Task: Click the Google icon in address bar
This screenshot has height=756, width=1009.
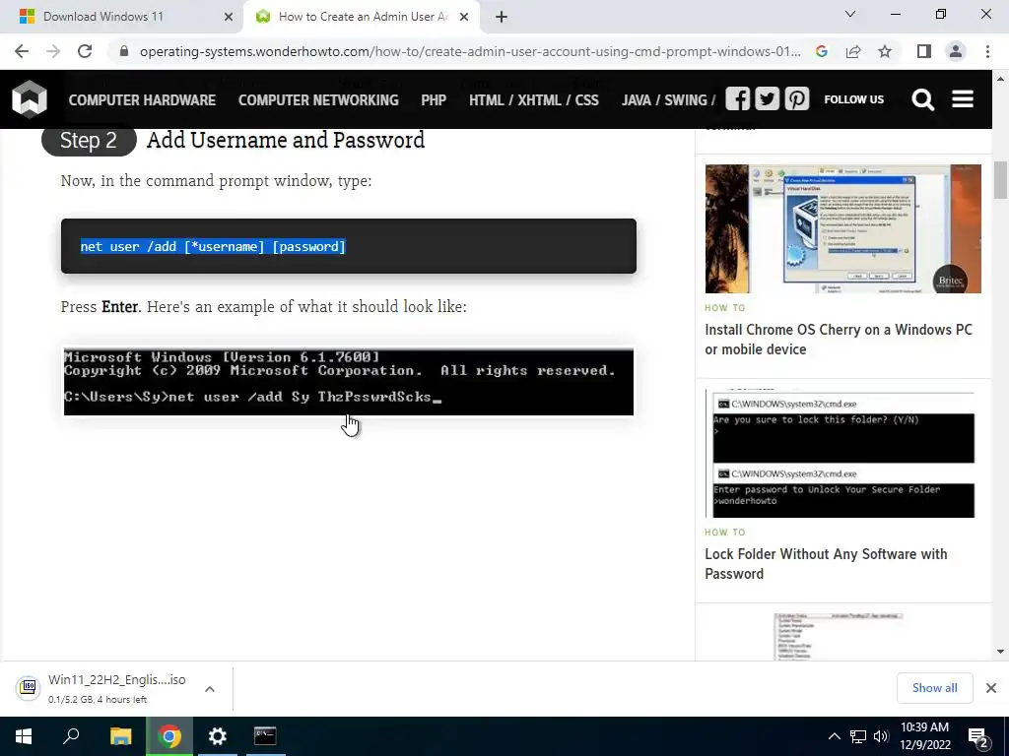Action: click(x=822, y=51)
